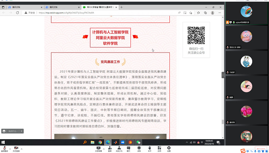Open the meeting apps panel
The image size is (269, 153).
click(159, 149)
